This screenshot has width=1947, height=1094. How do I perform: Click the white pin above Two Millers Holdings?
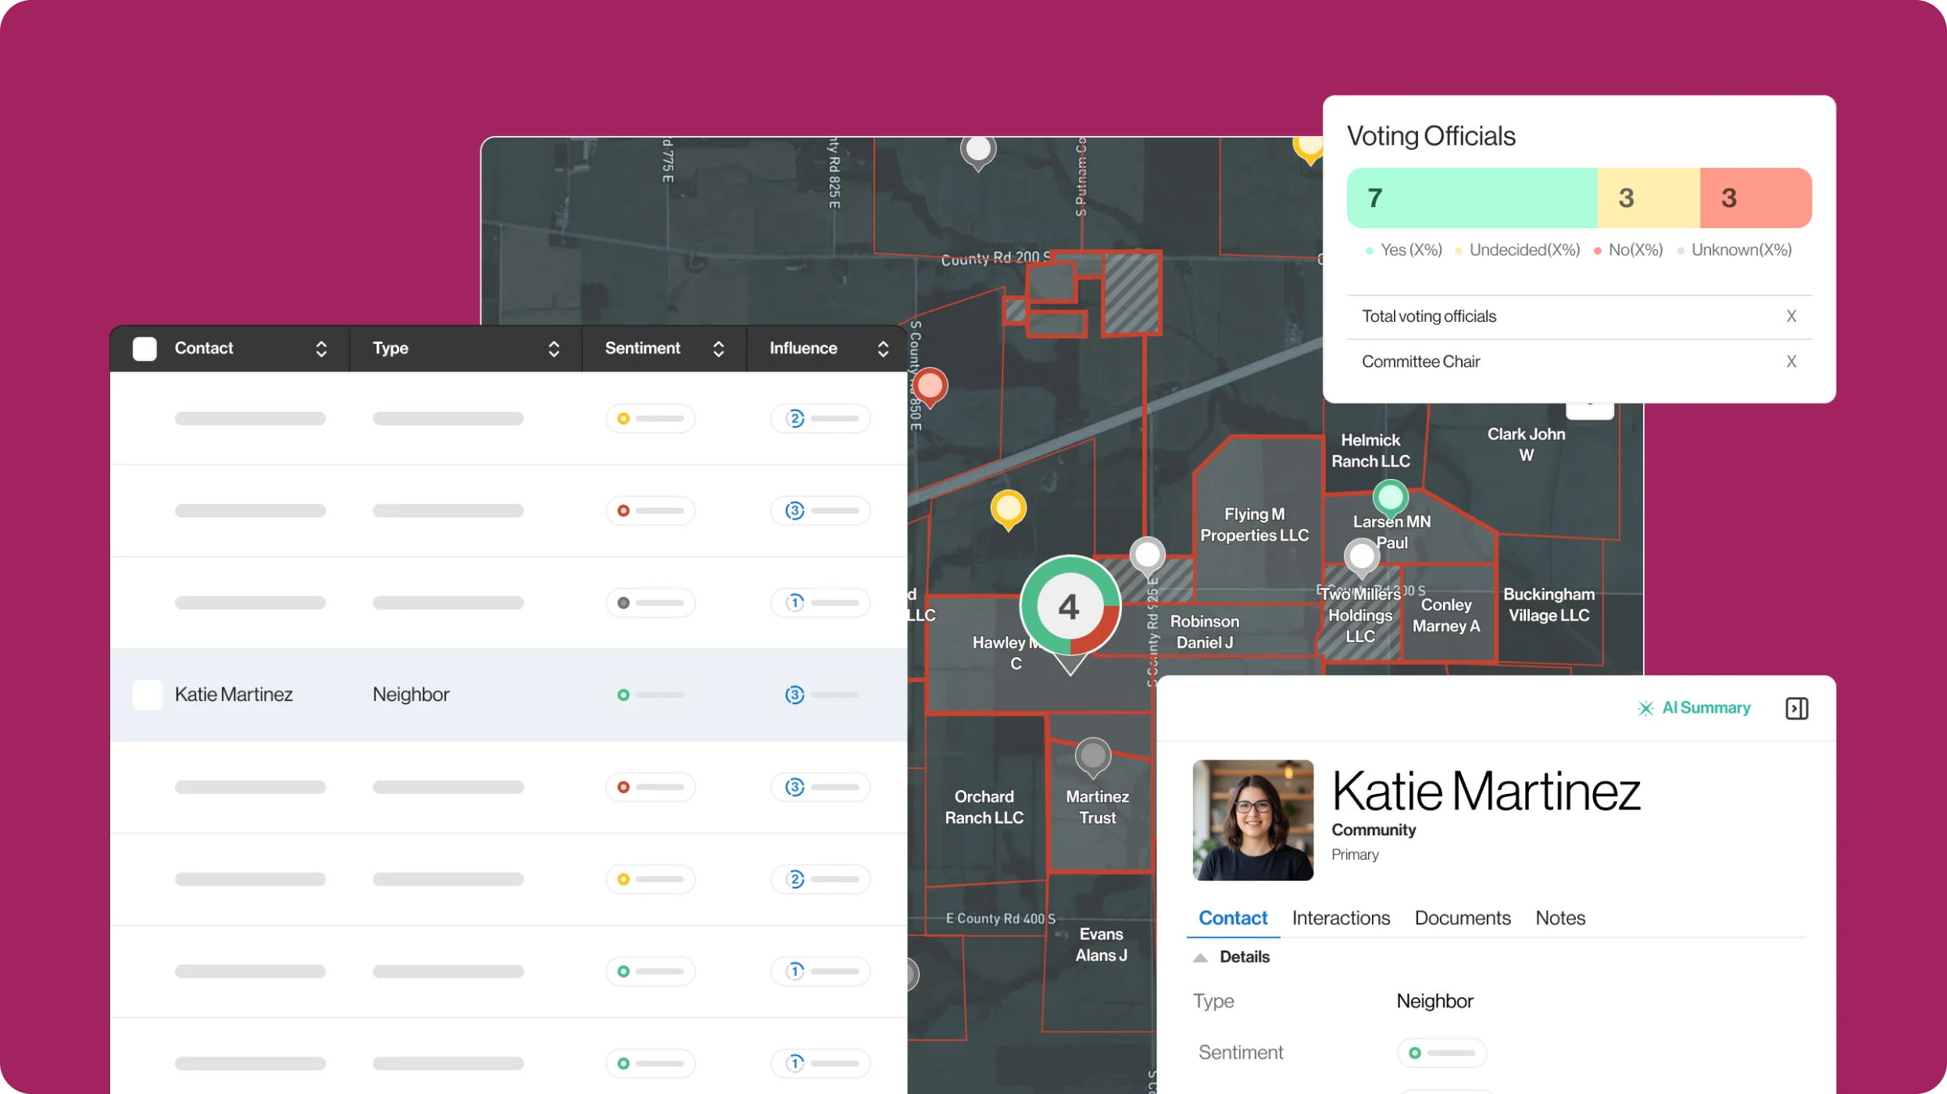pyautogui.click(x=1362, y=557)
